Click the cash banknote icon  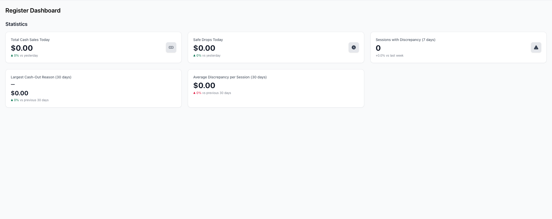click(x=171, y=47)
